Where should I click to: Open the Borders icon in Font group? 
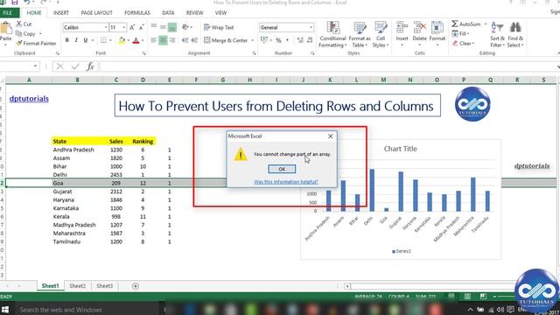(x=103, y=40)
